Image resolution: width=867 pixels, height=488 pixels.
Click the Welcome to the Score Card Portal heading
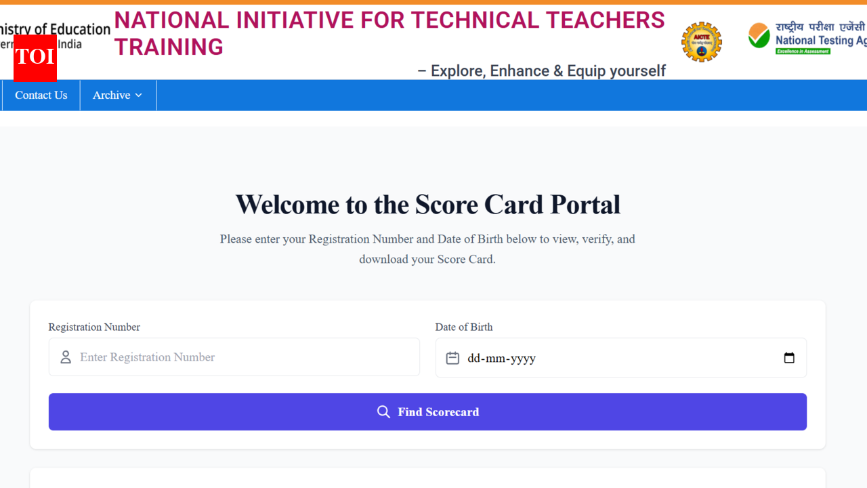pos(427,205)
